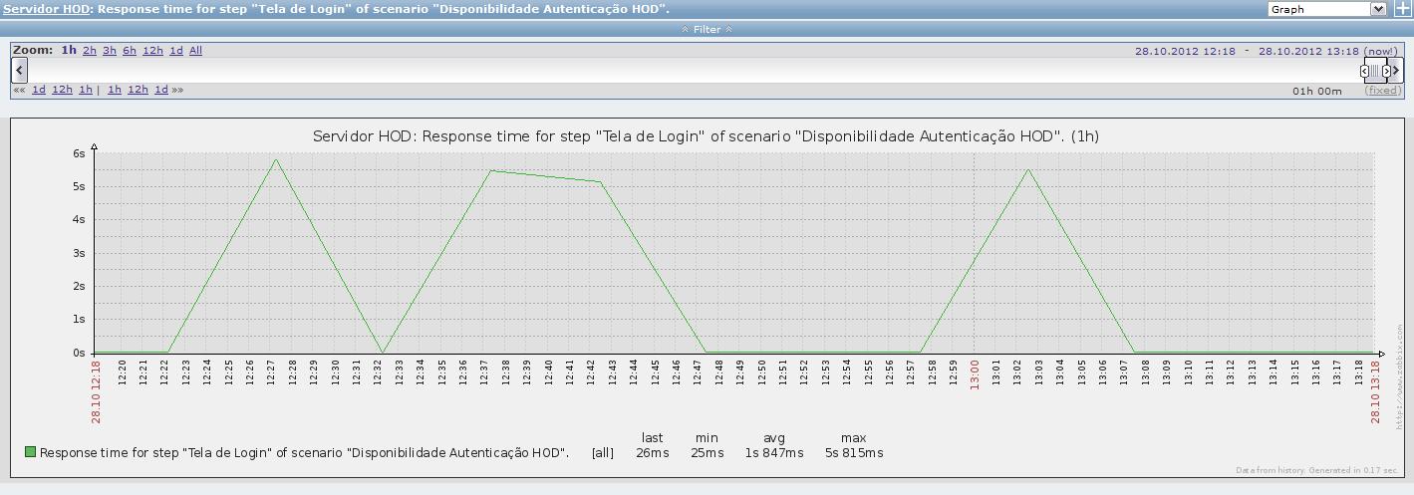Click the timeline scroll-left arrow button
This screenshot has height=495, width=1414.
click(19, 71)
